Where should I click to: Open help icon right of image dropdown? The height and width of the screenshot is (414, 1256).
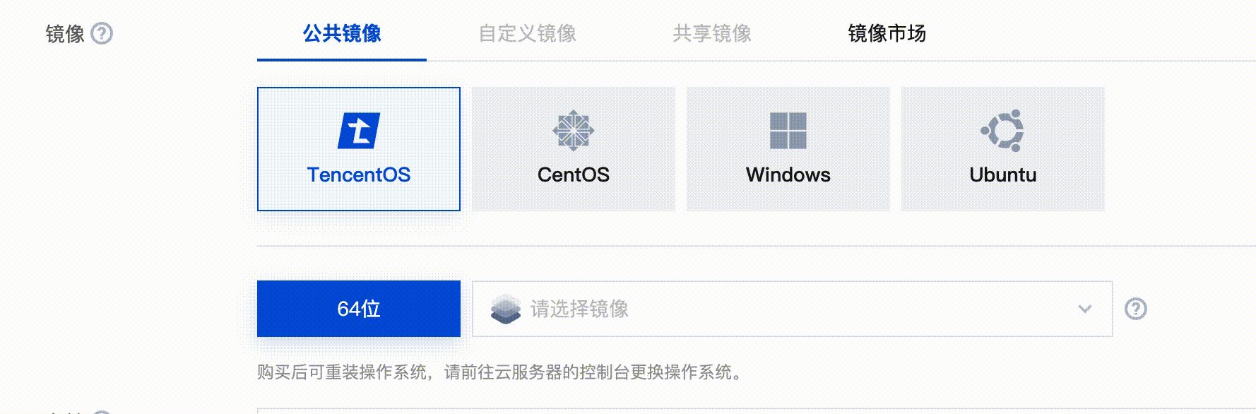(1136, 309)
